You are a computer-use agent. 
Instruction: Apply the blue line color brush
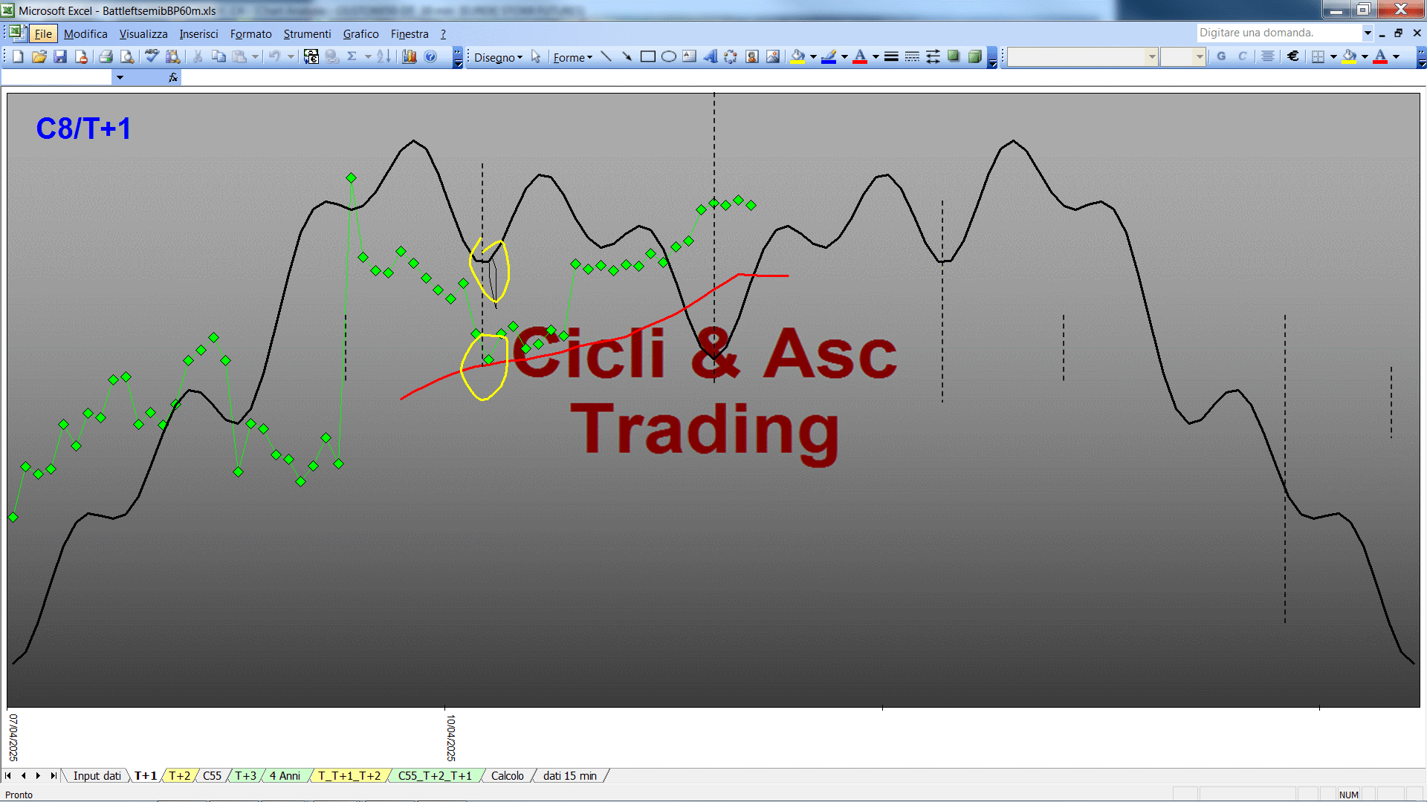pos(829,56)
